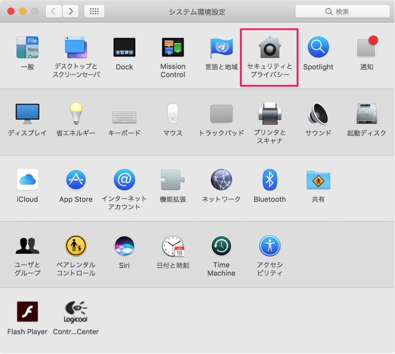Go back with the left arrow button

coord(54,11)
